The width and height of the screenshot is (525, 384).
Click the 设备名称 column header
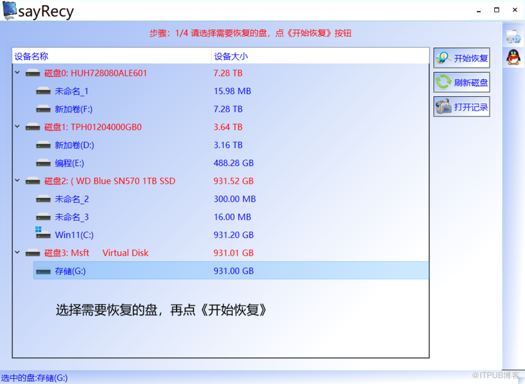31,56
